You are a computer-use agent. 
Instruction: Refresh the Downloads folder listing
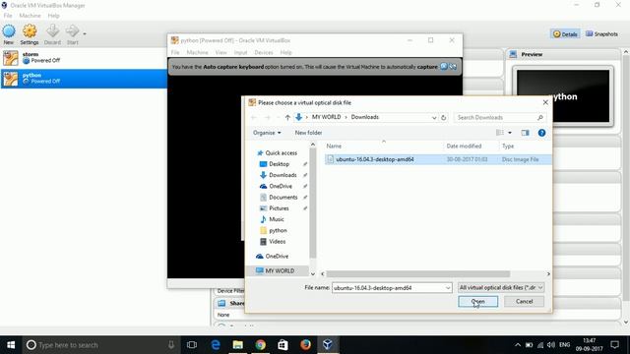pos(444,118)
